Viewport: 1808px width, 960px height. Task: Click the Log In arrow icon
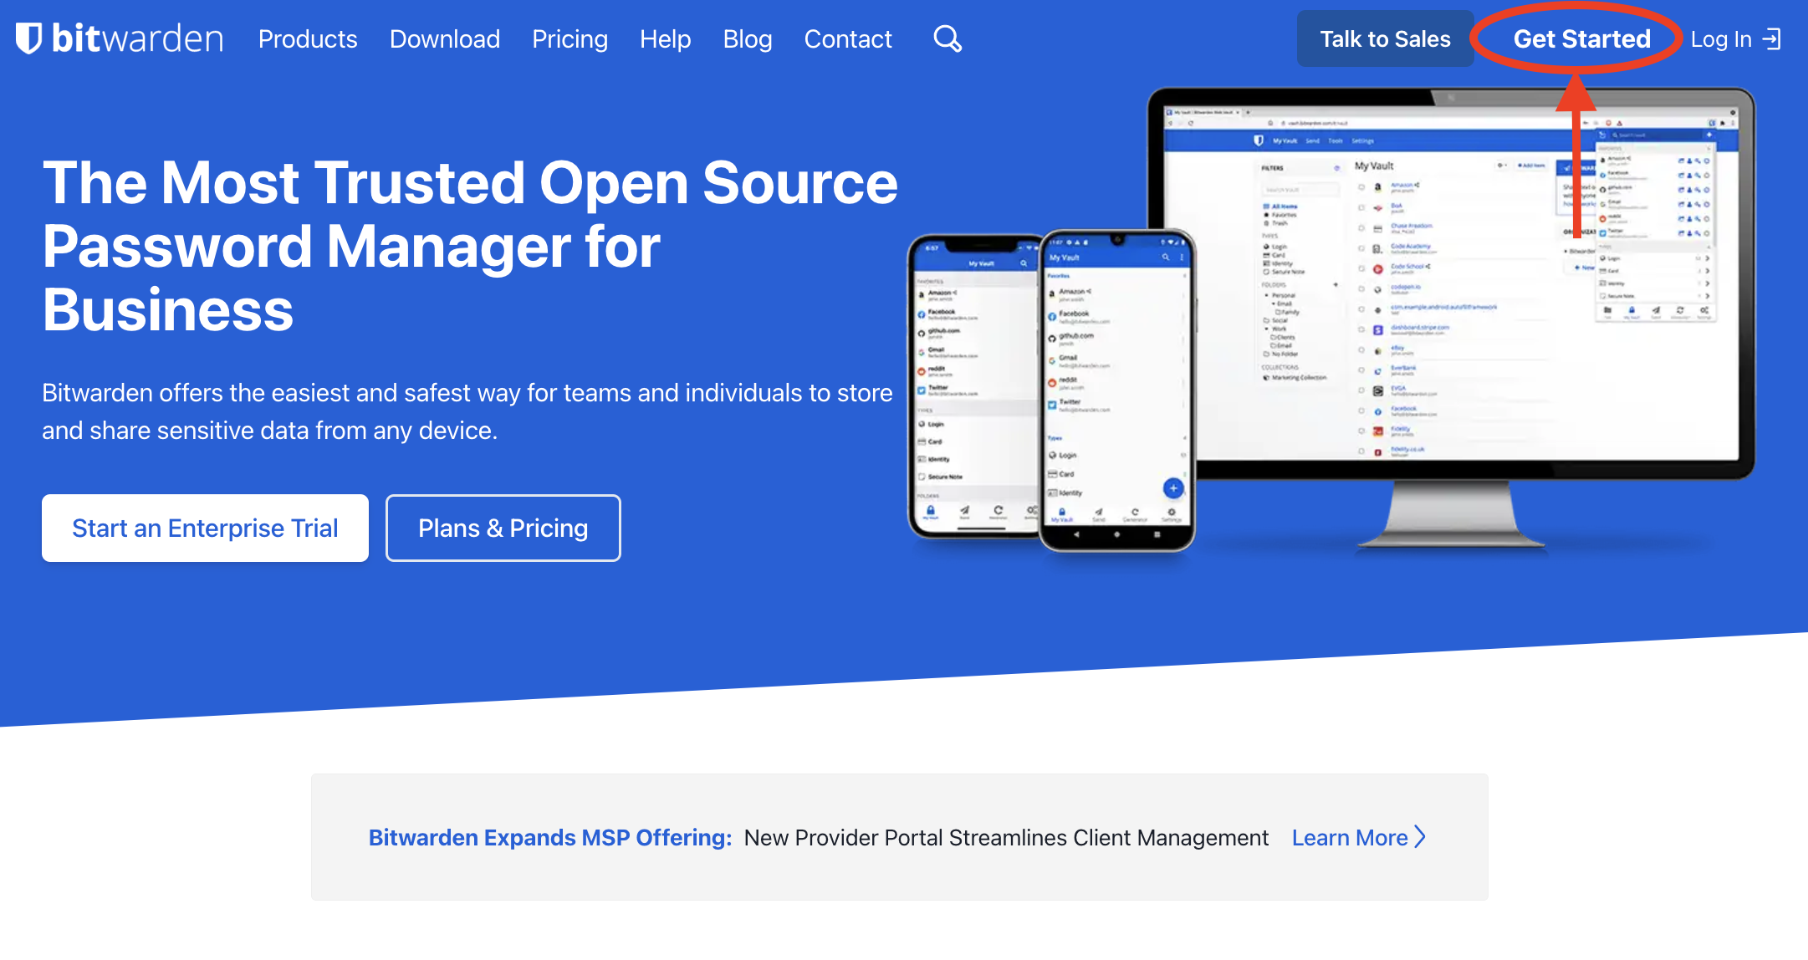[x=1772, y=39]
